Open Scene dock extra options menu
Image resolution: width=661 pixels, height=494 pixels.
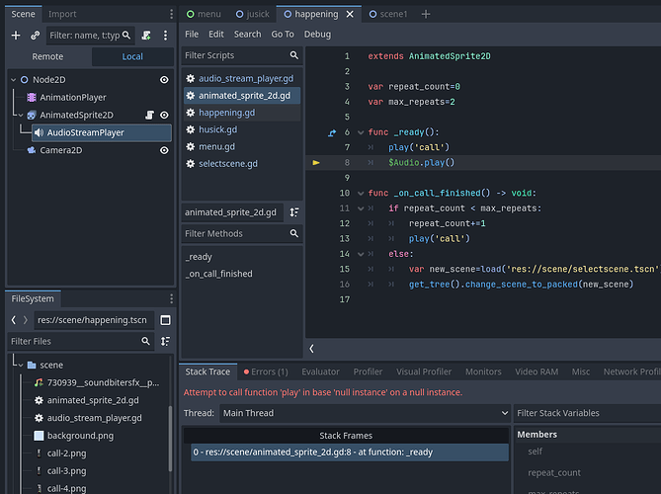[x=165, y=36]
